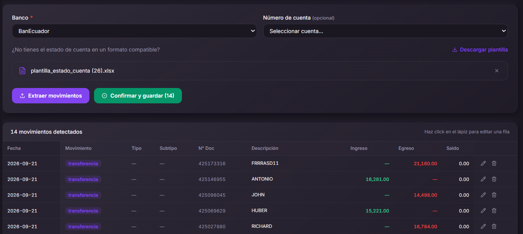The image size is (523, 234).
Task: Trash the ANTONIO movement row
Action: [x=494, y=179]
